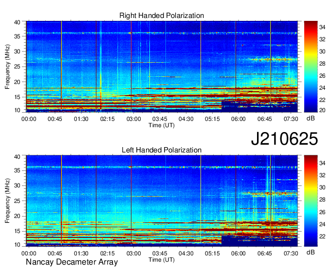Viewport: 331px width, 268px height.
Task: Pick the yellow band of the lower colorbar
Action: coord(311,187)
